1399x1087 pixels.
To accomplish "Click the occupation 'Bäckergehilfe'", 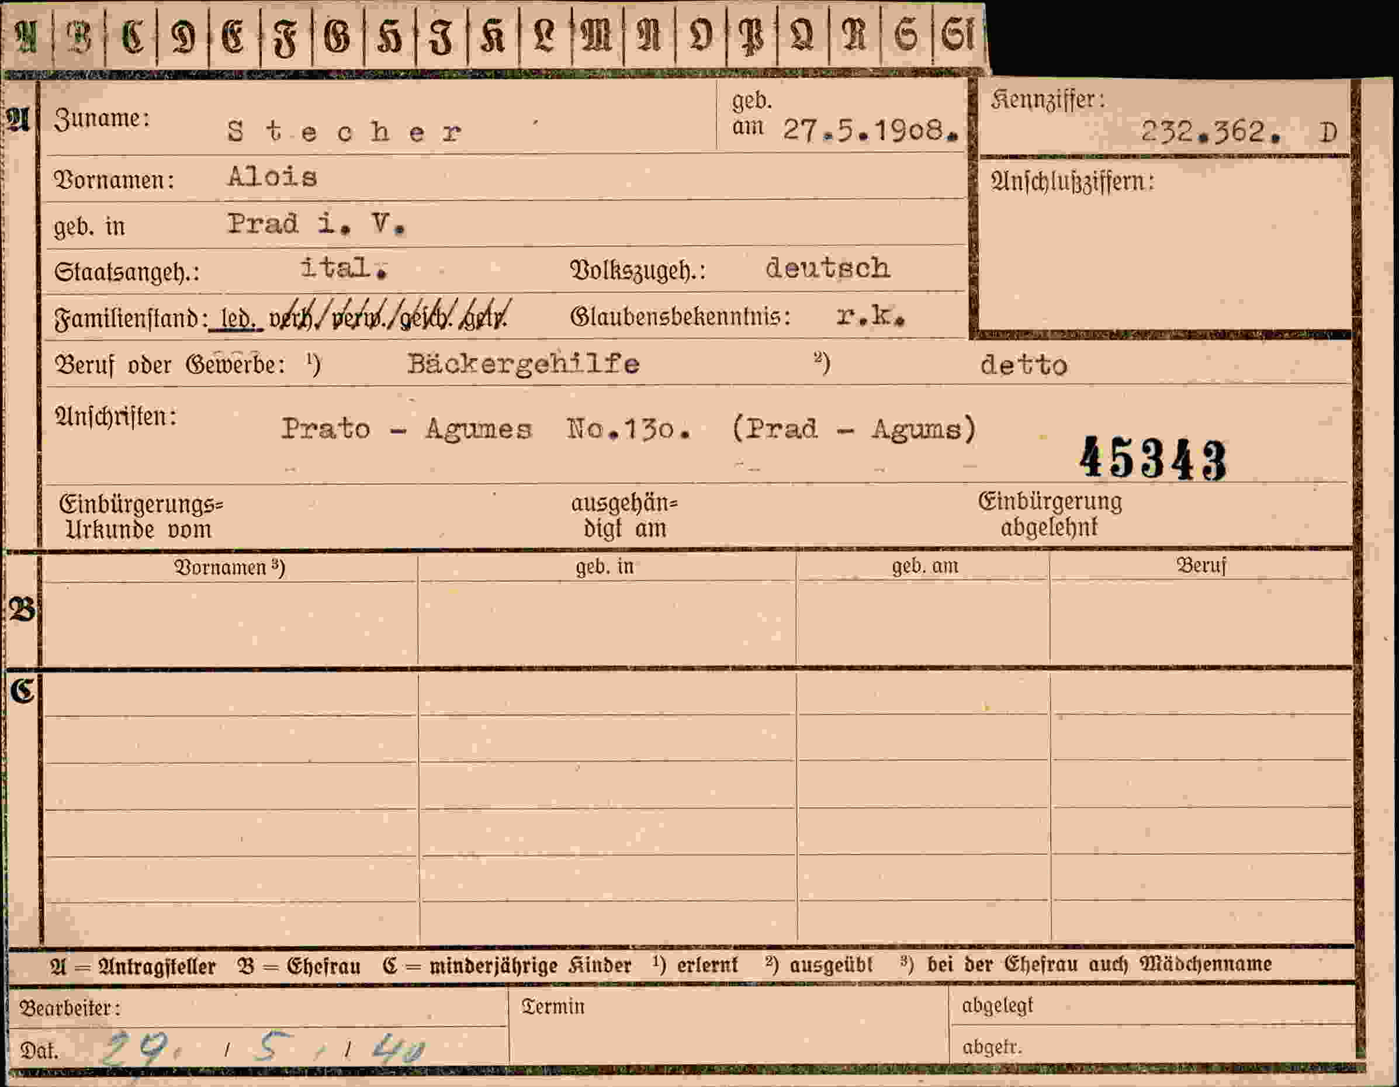I will click(524, 364).
